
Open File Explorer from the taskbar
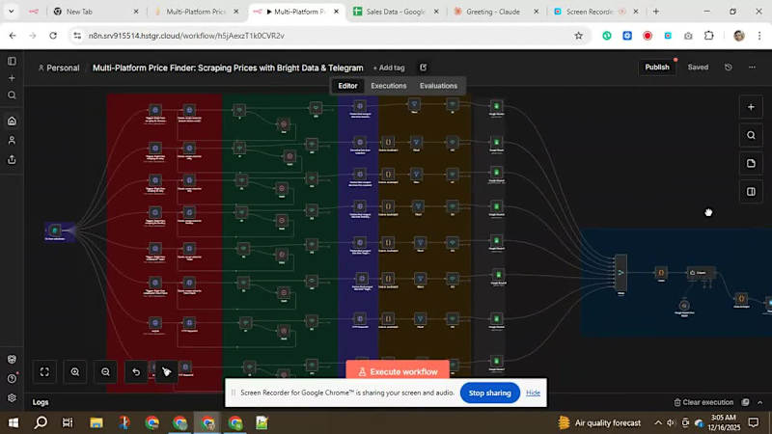(96, 422)
